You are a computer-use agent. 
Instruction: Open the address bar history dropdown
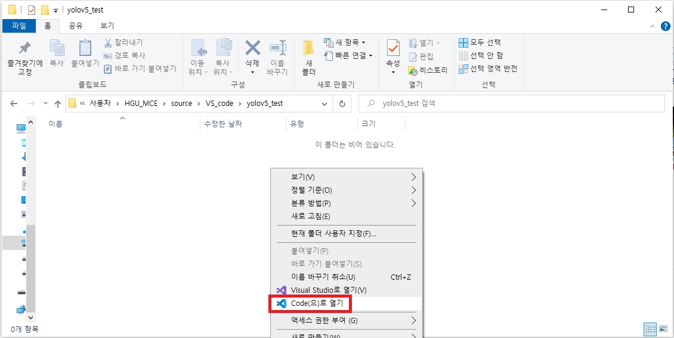pyautogui.click(x=324, y=104)
